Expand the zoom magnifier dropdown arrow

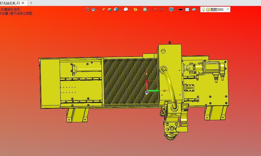tap(149, 10)
